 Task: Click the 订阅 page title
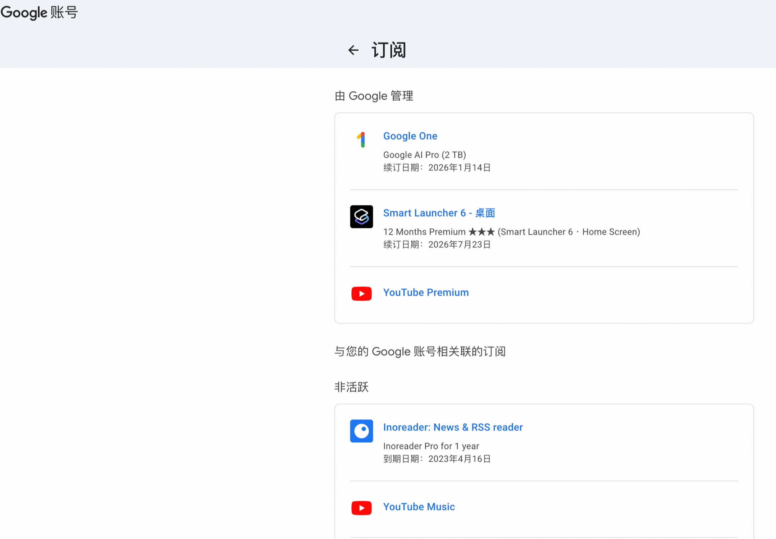[389, 50]
